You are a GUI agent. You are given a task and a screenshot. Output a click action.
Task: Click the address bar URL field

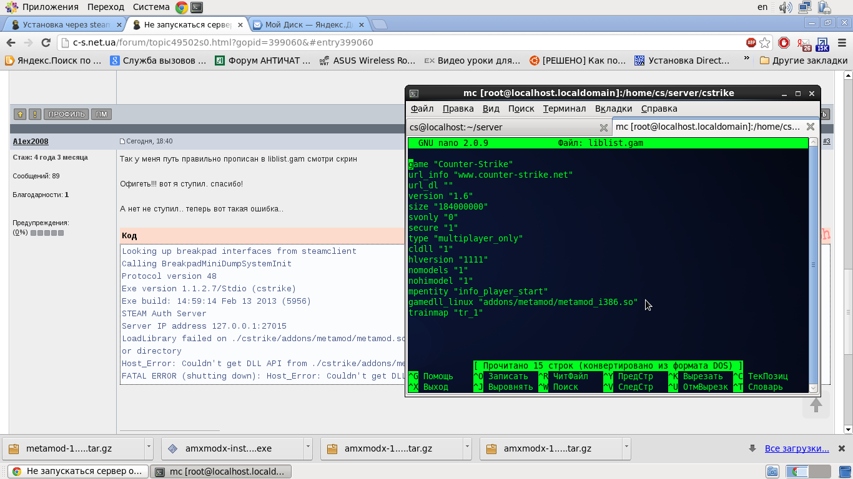(x=400, y=42)
